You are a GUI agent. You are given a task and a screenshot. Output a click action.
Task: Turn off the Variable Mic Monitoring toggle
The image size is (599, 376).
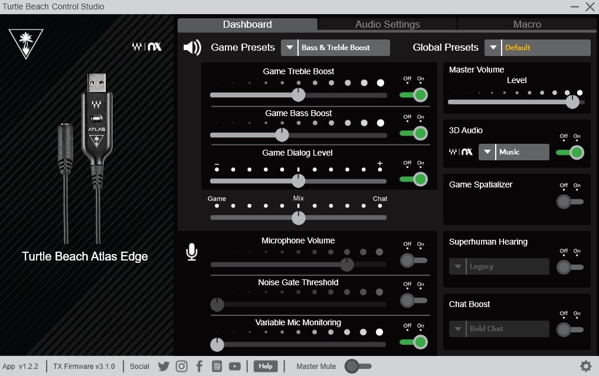(414, 342)
